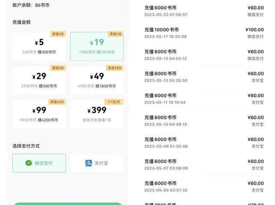Open recharge record dated 2023-05-22 07:59:57
The width and height of the screenshot is (275, 205).
[x=204, y=11]
